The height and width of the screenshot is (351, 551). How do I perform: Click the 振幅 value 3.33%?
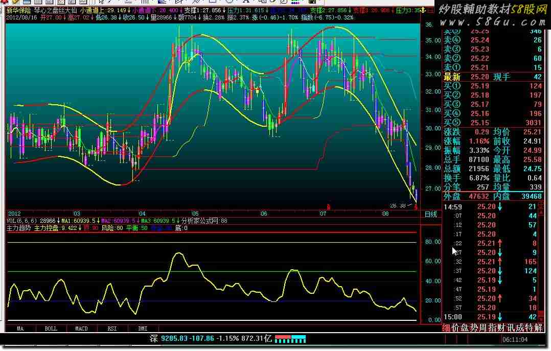[x=479, y=150]
